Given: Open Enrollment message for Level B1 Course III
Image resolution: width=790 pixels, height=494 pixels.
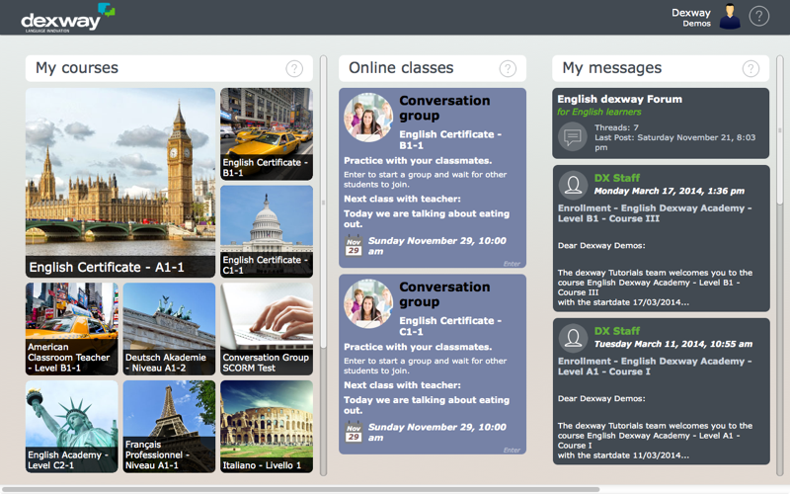Looking at the screenshot, I should (x=661, y=238).
